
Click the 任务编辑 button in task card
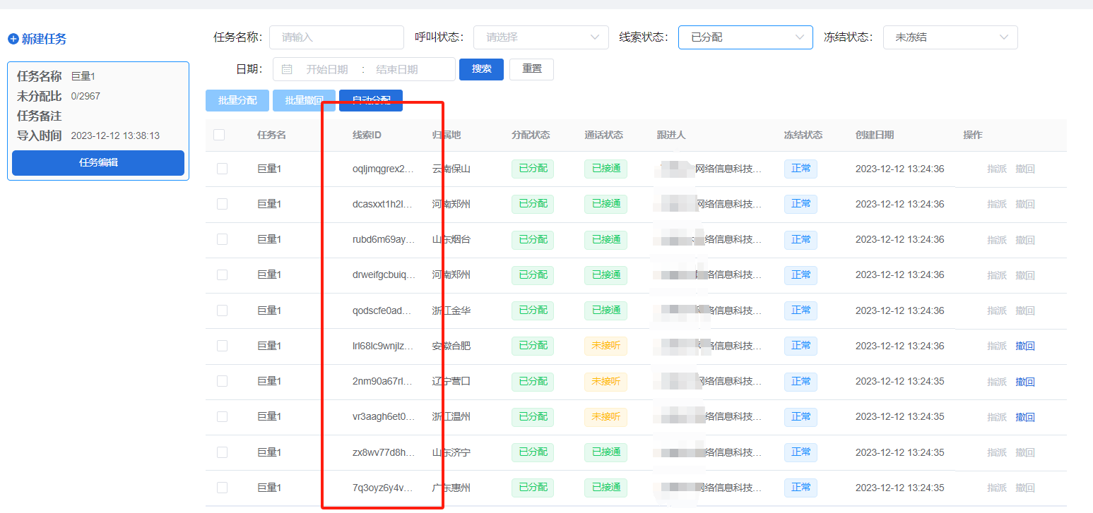pyautogui.click(x=98, y=163)
